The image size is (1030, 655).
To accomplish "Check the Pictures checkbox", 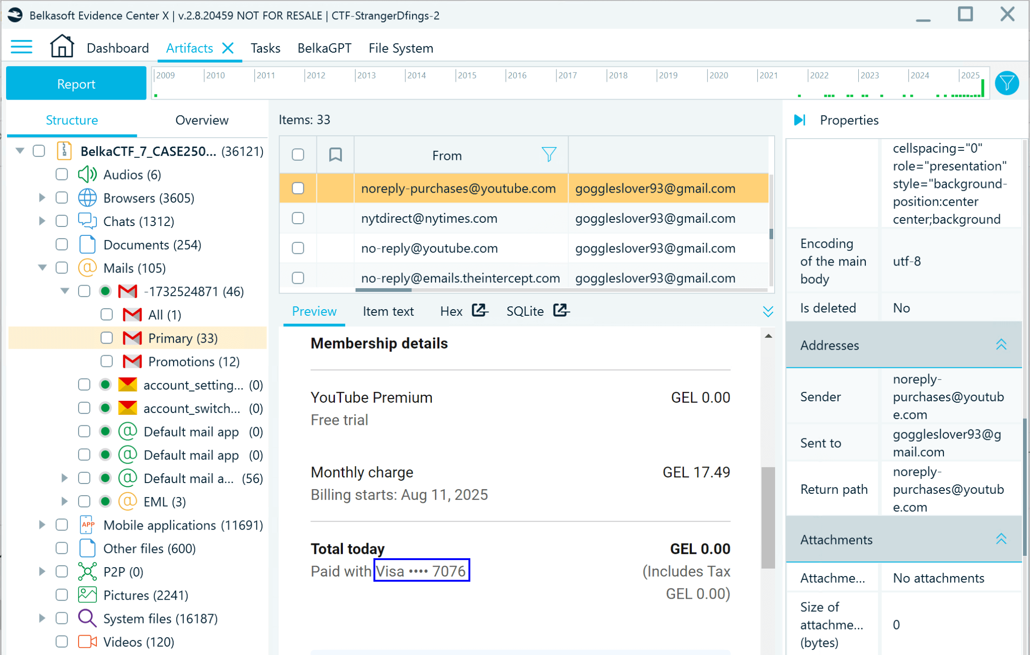I will [x=62, y=595].
